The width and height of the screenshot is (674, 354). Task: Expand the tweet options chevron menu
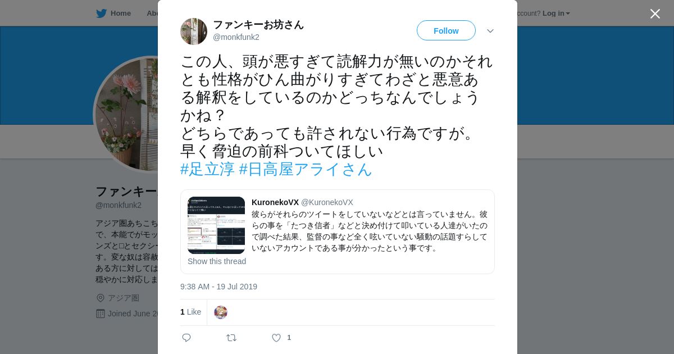pos(490,31)
